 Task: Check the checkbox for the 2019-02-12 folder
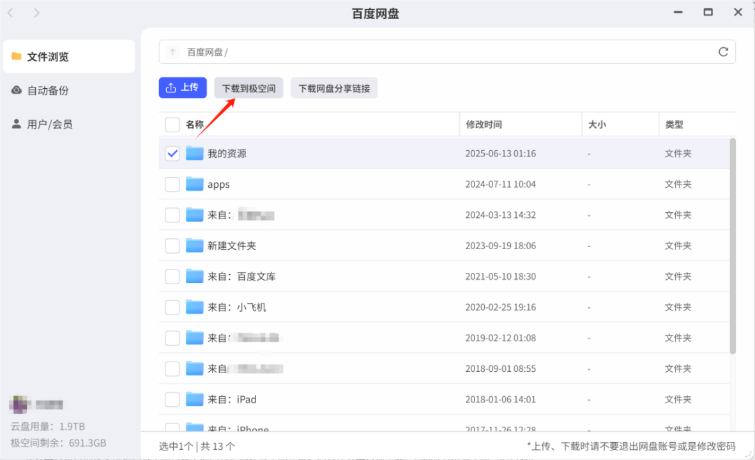[172, 338]
